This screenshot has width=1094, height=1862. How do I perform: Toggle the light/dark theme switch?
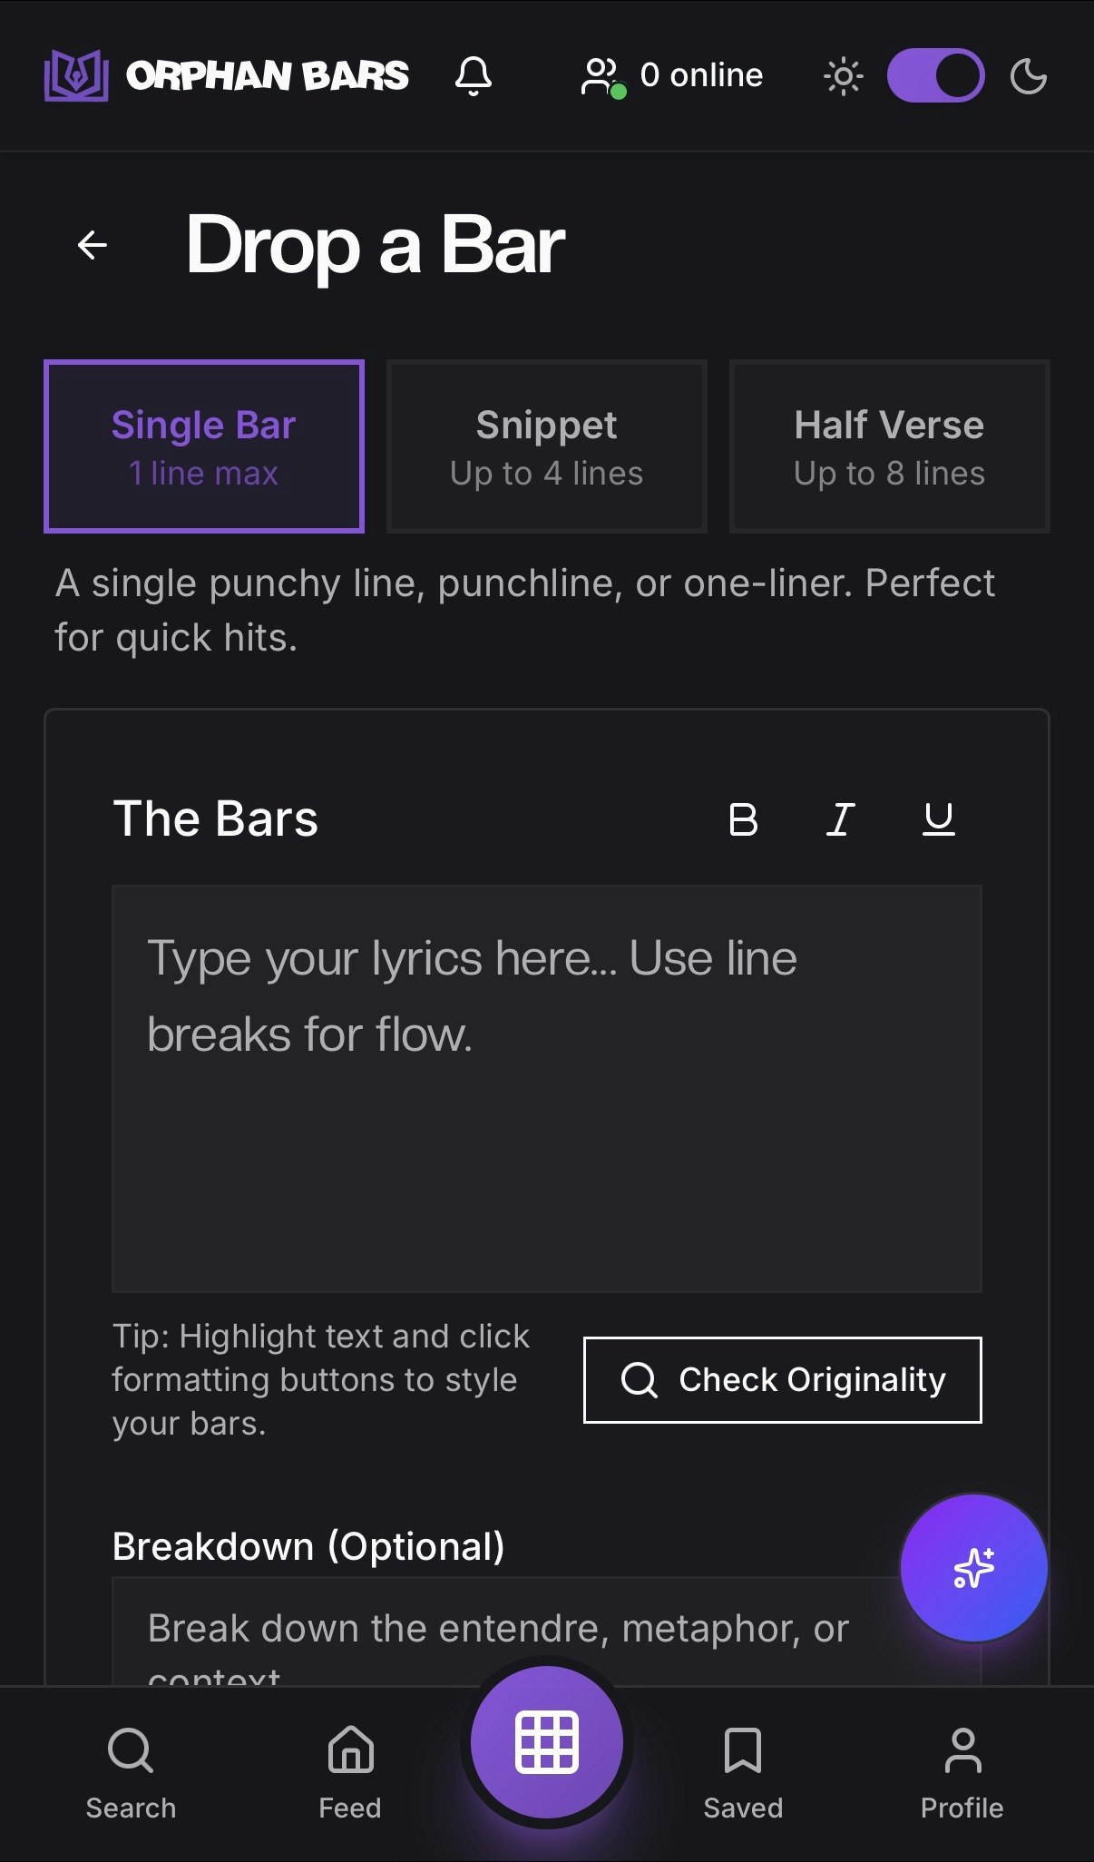(x=936, y=76)
